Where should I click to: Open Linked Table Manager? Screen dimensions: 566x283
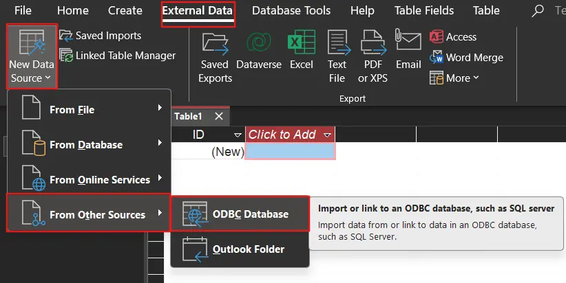pos(117,56)
